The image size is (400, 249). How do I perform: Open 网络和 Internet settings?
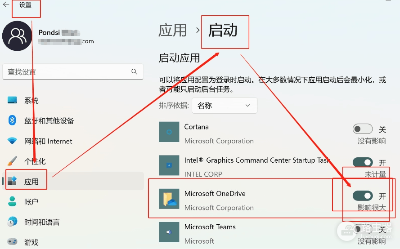click(73, 141)
